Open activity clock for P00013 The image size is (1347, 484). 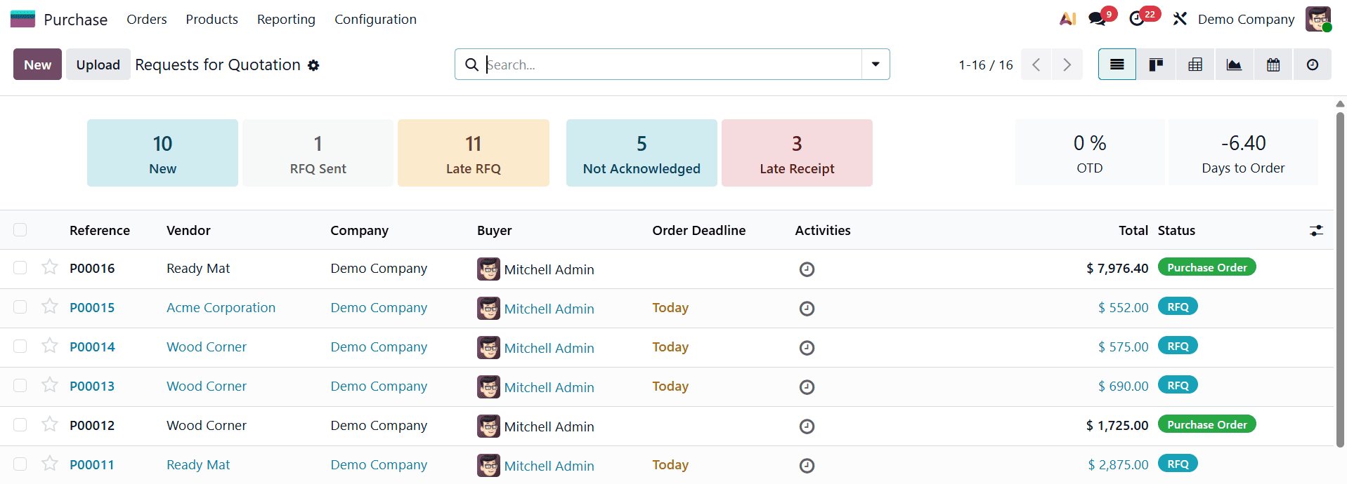click(x=807, y=387)
